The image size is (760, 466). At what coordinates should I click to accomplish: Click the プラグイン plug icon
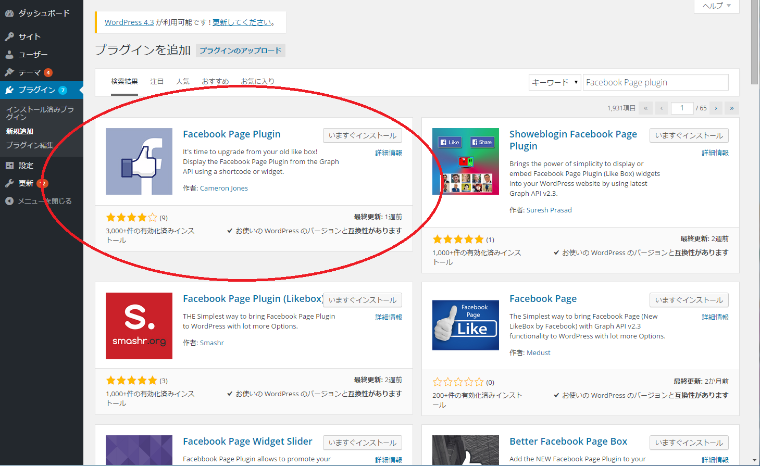(9, 90)
